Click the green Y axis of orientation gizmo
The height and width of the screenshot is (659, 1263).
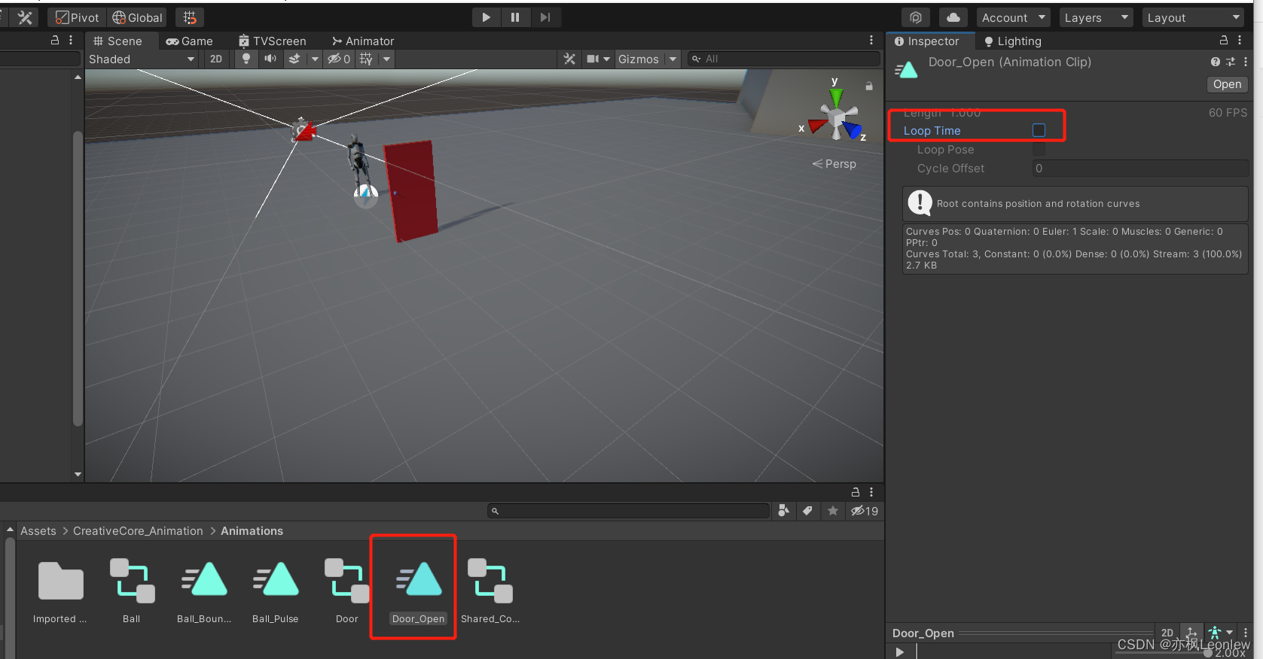point(836,99)
